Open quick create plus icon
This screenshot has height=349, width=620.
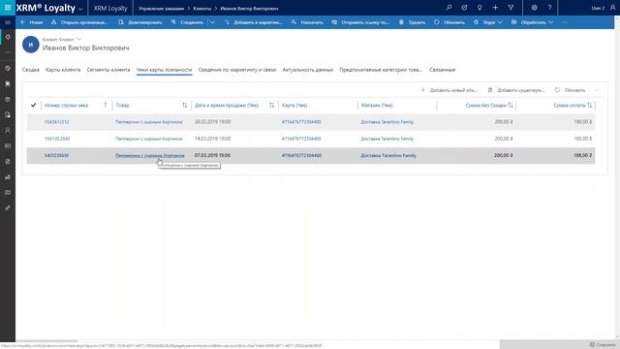(x=495, y=8)
